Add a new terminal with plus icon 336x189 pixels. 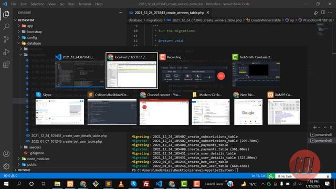point(314,128)
